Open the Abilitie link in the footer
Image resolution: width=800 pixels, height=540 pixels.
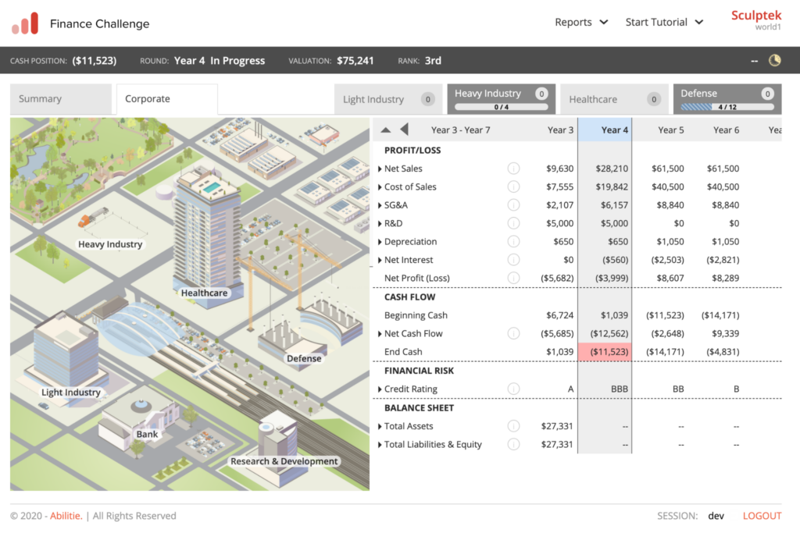(66, 516)
